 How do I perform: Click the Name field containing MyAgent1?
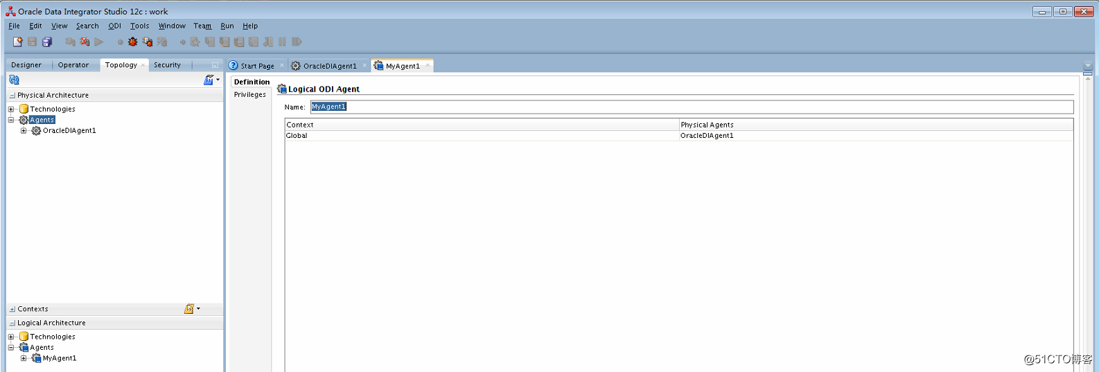[692, 107]
